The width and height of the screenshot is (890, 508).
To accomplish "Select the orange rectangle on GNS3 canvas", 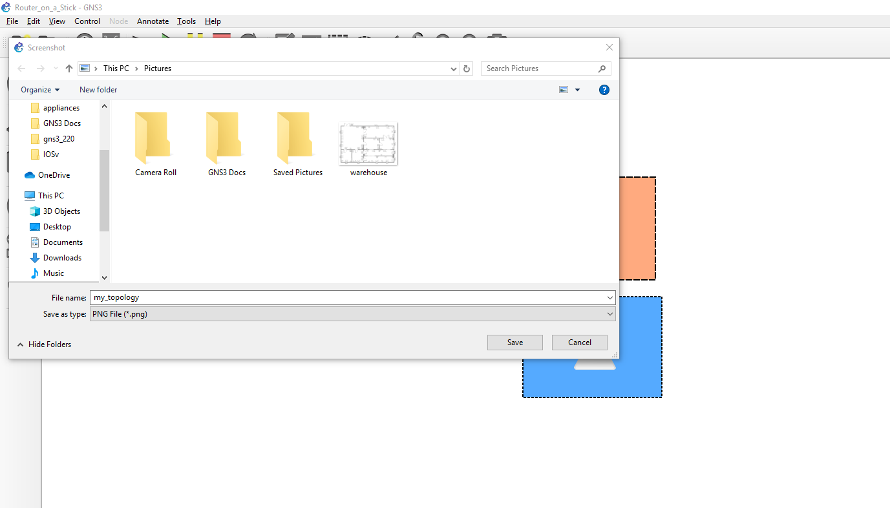I will (637, 228).
